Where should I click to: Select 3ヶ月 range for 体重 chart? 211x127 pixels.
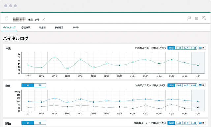(186, 48)
